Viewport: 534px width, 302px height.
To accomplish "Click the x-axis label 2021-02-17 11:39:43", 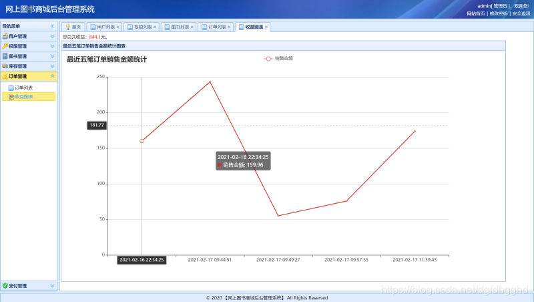I will 415,260.
